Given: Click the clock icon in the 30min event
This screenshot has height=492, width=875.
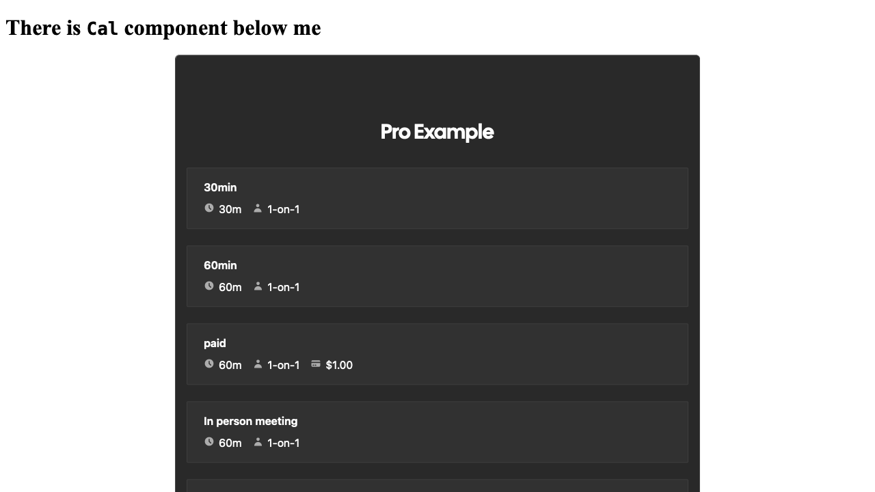Looking at the screenshot, I should pyautogui.click(x=209, y=208).
